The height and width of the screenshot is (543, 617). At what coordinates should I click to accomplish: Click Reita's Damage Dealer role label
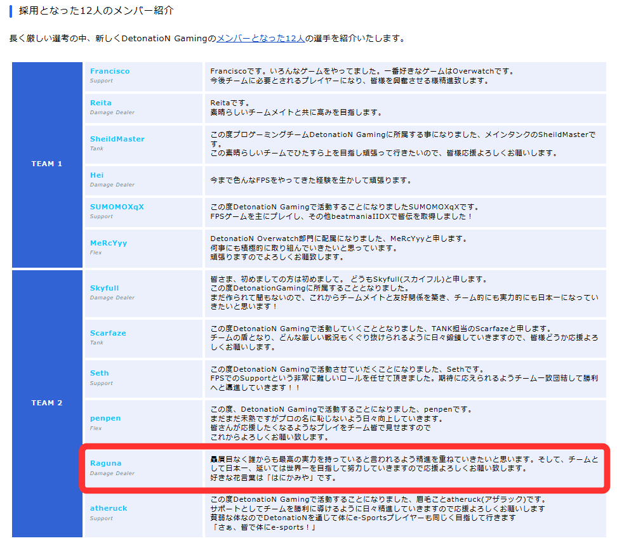click(112, 112)
